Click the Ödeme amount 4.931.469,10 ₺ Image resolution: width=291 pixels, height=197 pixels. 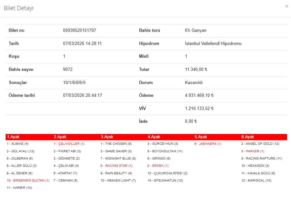(x=199, y=96)
